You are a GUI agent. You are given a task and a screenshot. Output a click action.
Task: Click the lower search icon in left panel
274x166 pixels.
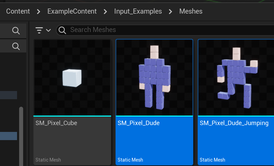16,46
